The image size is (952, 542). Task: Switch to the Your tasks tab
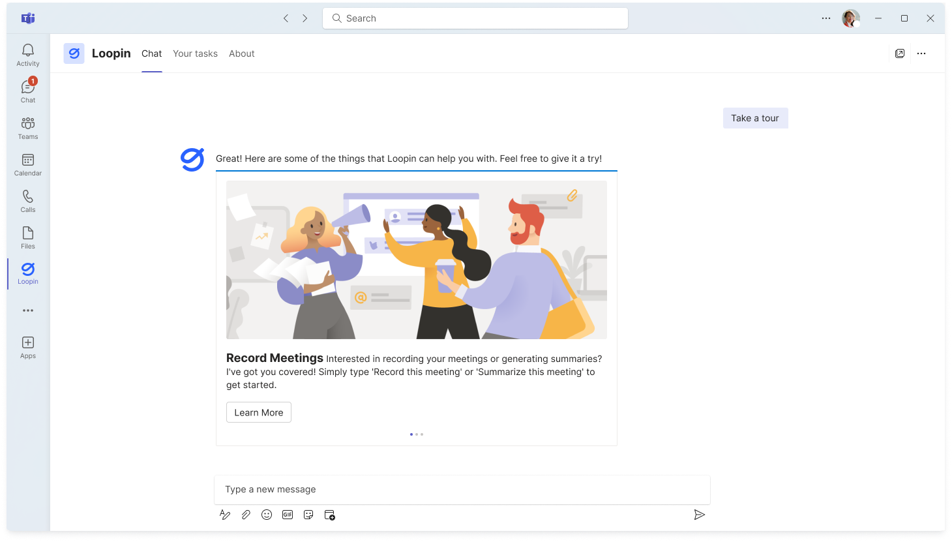tap(195, 53)
